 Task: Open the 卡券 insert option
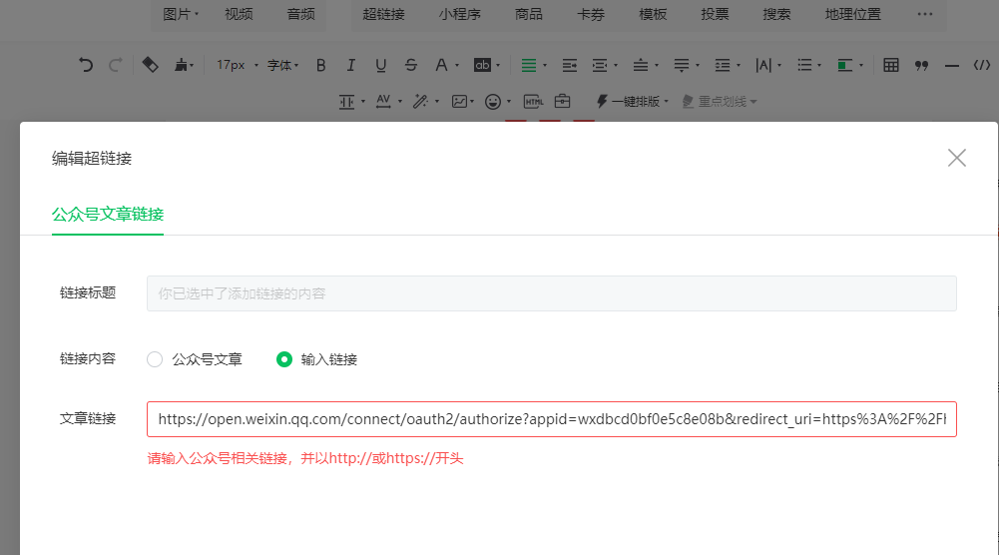(x=591, y=14)
